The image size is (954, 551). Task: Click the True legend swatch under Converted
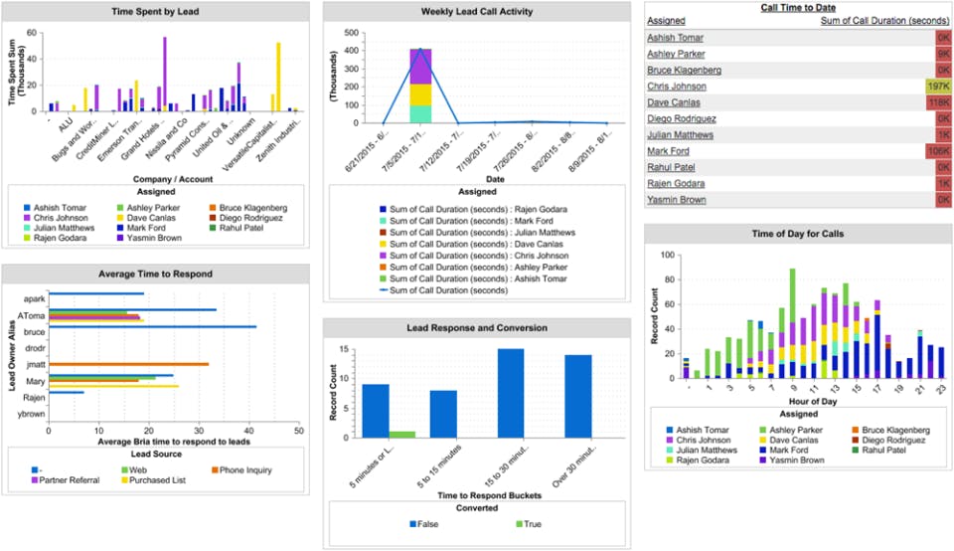[519, 524]
